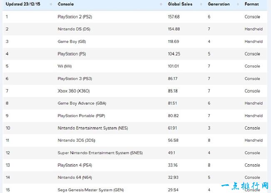Screen dimensions: 271x193
Task: Select Sega Genesis/Master System (GEN) name
Action: tap(91, 190)
